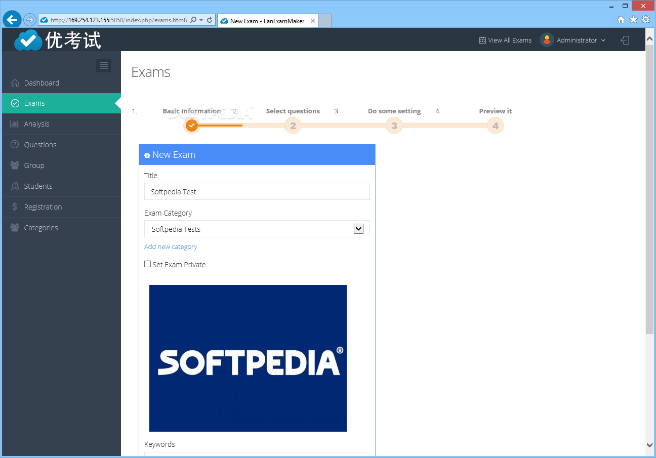Close the New Exam browser tab
This screenshot has width=656, height=458.
pos(313,21)
